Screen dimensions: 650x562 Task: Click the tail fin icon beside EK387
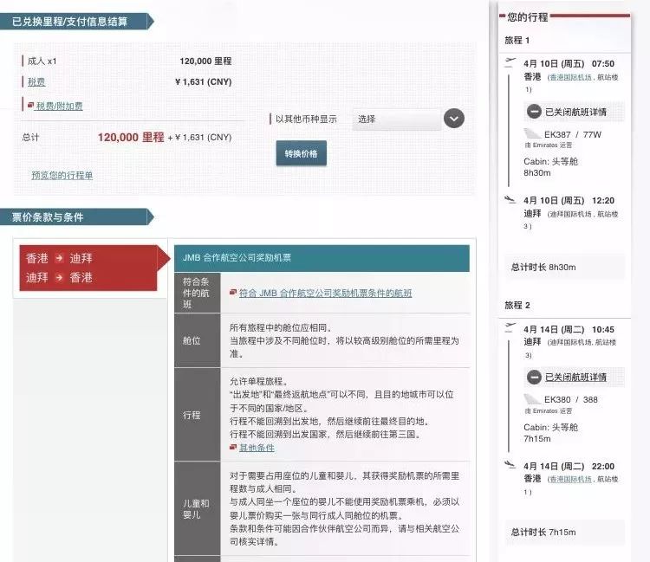(x=532, y=133)
